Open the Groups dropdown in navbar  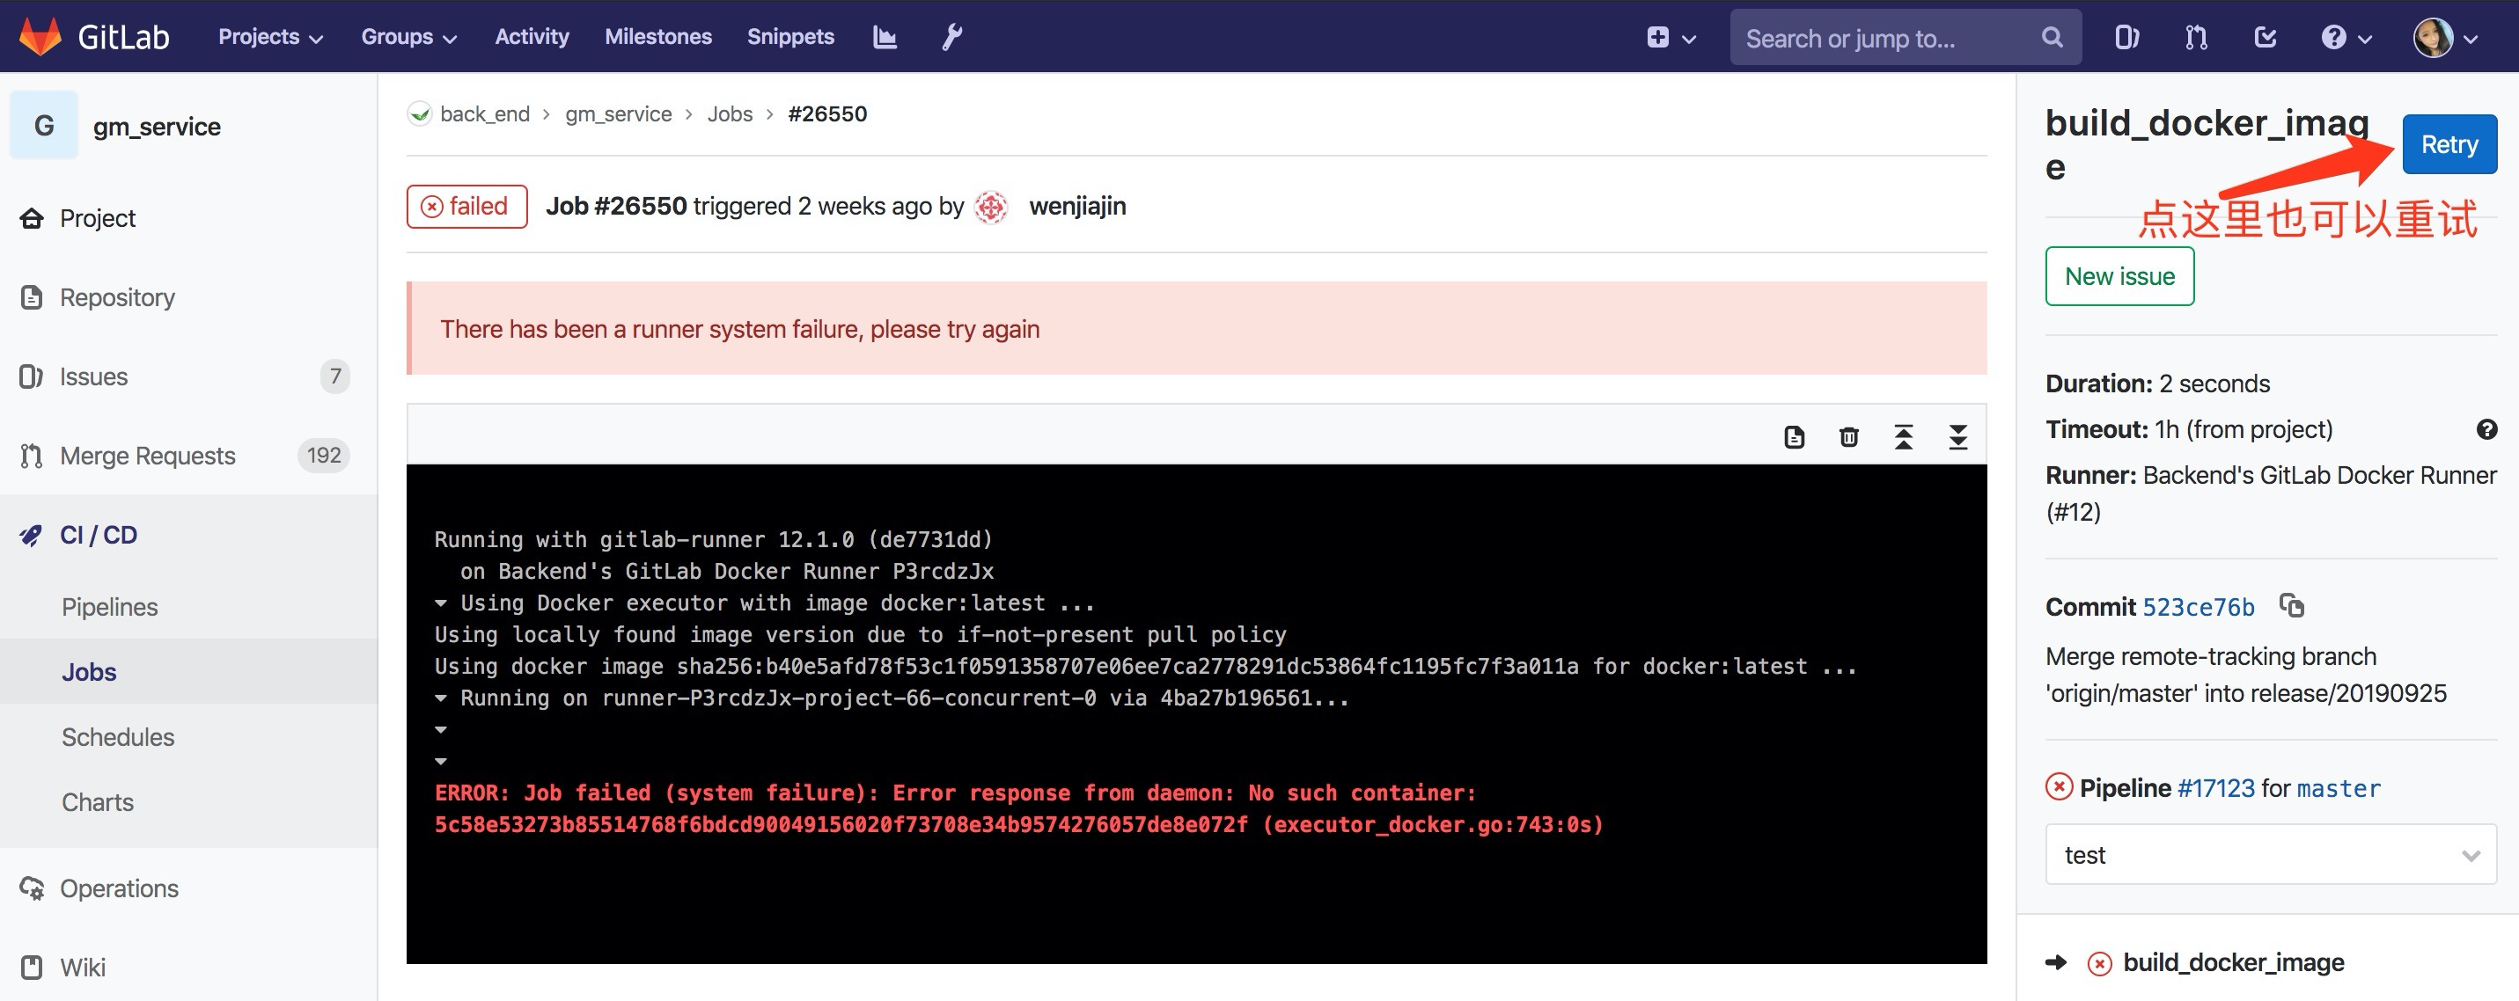click(x=408, y=37)
